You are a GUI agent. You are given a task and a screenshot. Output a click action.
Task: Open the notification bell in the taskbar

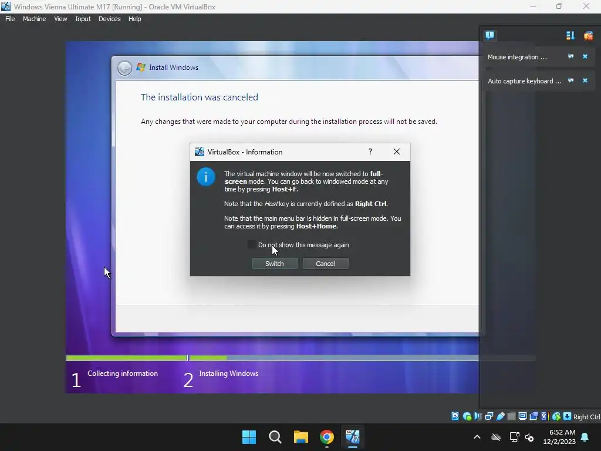(585, 437)
